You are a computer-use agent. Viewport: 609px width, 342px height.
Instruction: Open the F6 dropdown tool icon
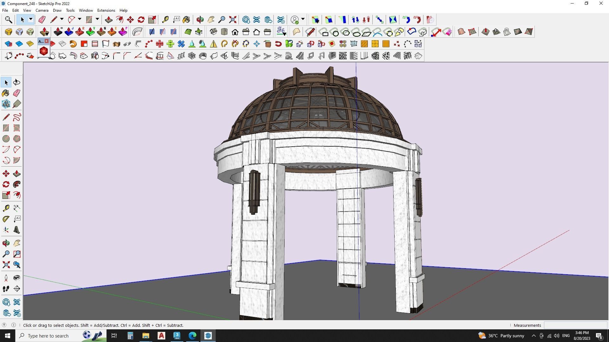pyautogui.click(x=281, y=32)
